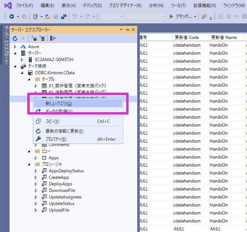Expand the EC2AMAZ-S0M5TJH server node
The image size is (247, 232).
(22, 60)
